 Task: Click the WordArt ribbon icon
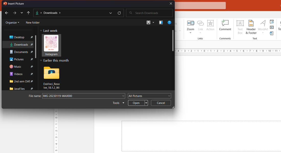[263, 27]
